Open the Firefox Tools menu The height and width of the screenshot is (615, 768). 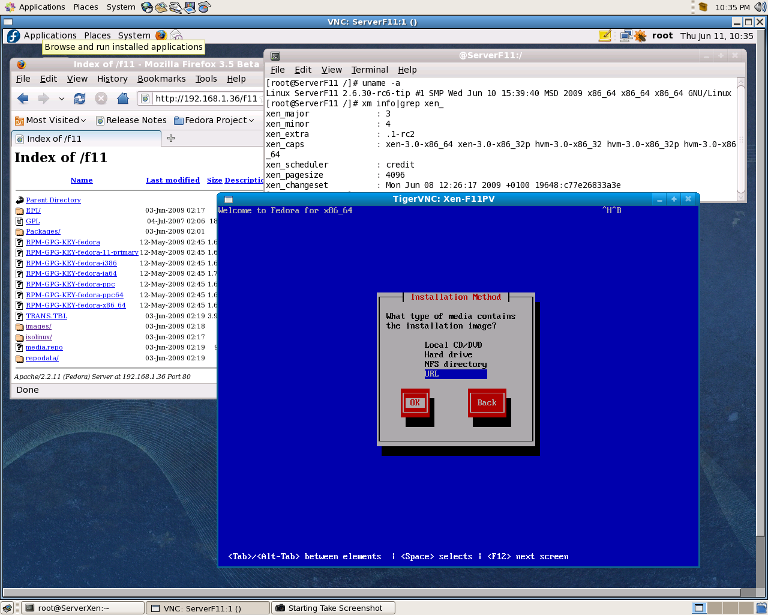[206, 79]
